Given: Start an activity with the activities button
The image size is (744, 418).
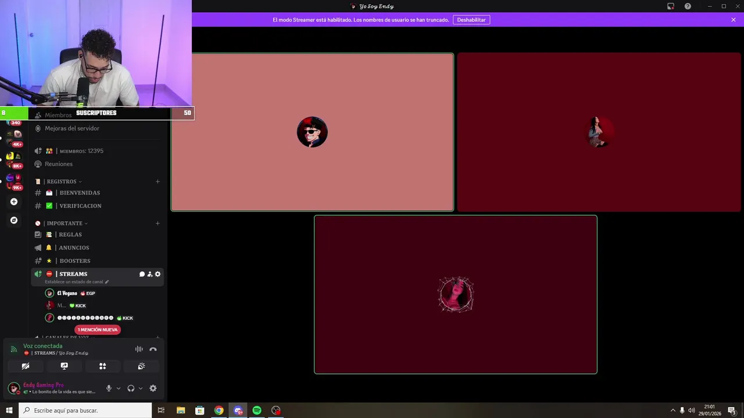Looking at the screenshot, I should (103, 366).
